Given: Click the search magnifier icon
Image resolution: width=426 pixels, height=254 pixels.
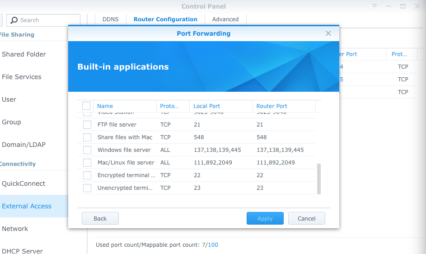Looking at the screenshot, I should click(14, 20).
